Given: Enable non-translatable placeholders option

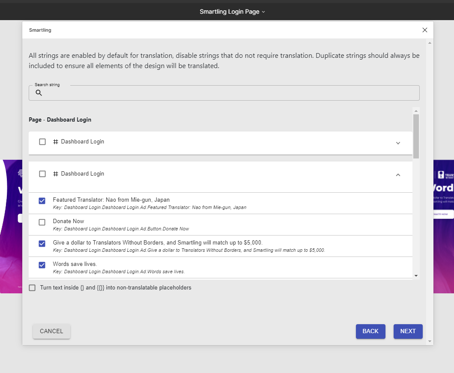Looking at the screenshot, I should click(x=32, y=287).
